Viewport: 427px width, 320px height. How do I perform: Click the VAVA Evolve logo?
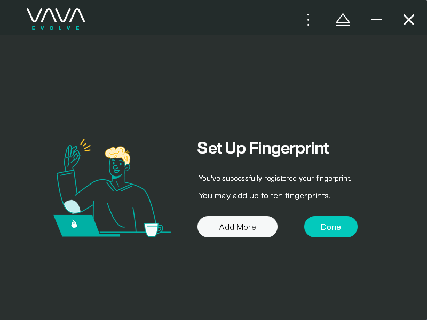click(x=56, y=19)
